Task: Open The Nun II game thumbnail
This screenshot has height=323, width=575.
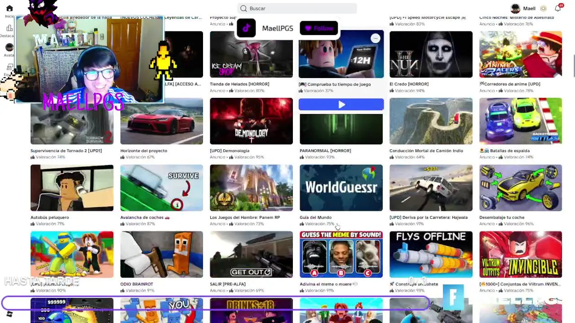Action: (431, 54)
